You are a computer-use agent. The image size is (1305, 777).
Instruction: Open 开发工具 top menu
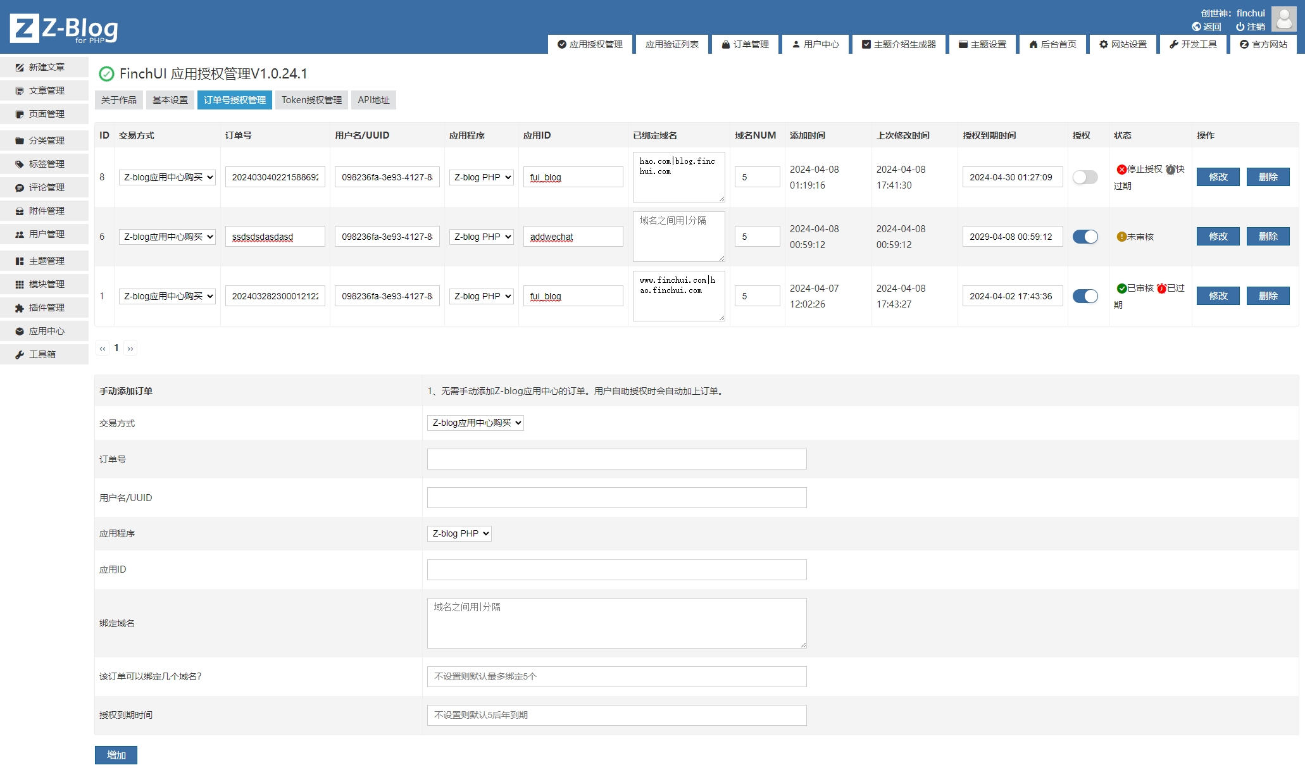click(1193, 44)
